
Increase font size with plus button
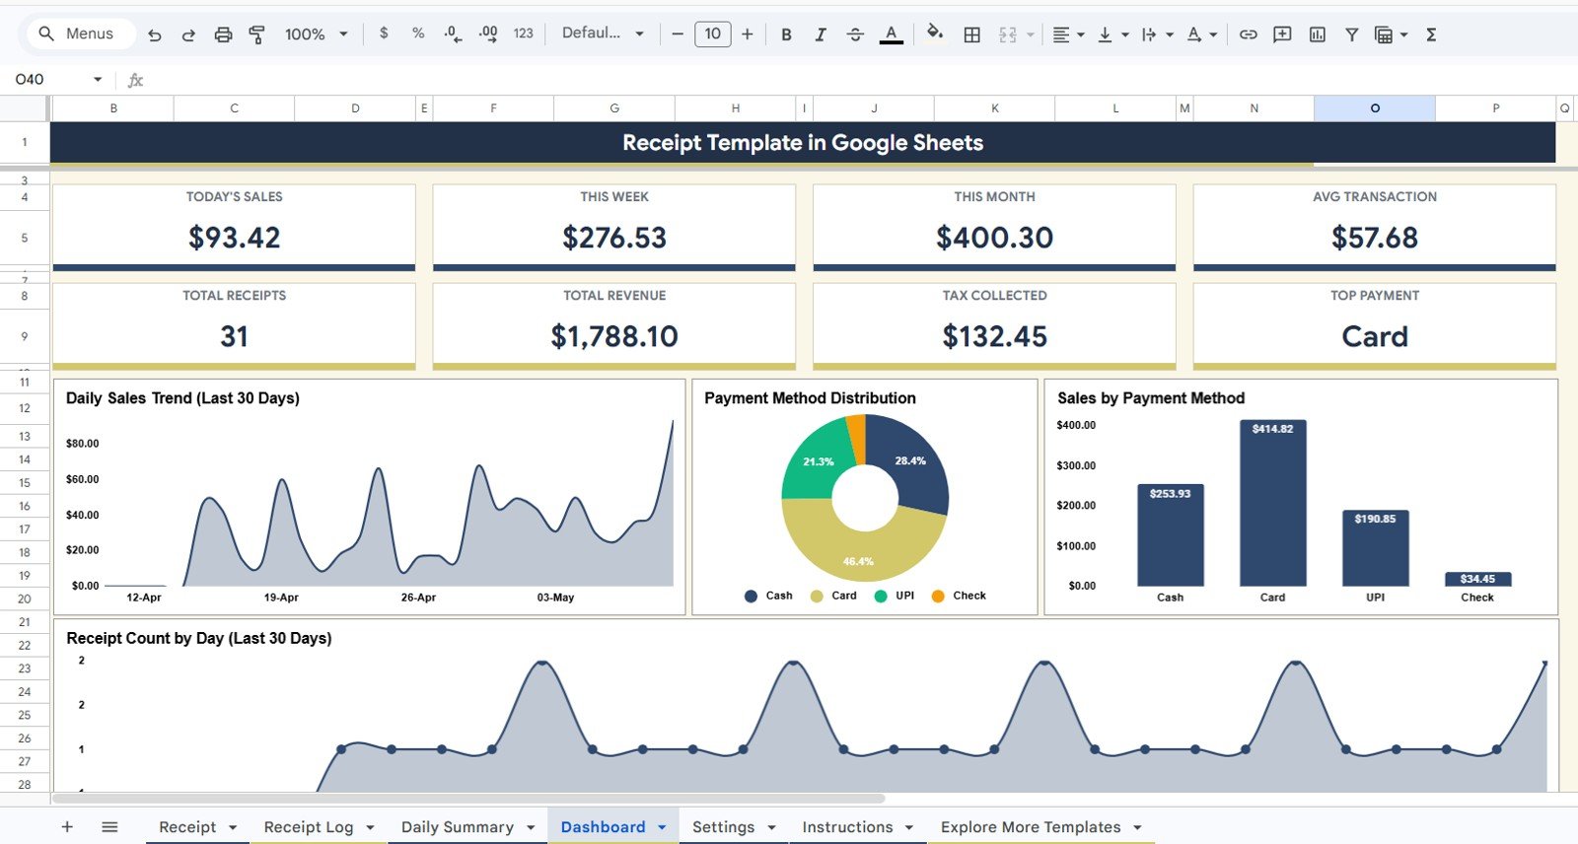748,35
